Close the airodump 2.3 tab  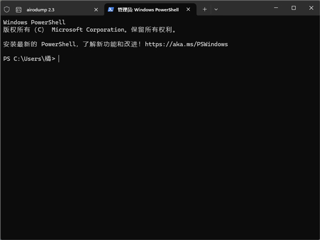(x=96, y=10)
